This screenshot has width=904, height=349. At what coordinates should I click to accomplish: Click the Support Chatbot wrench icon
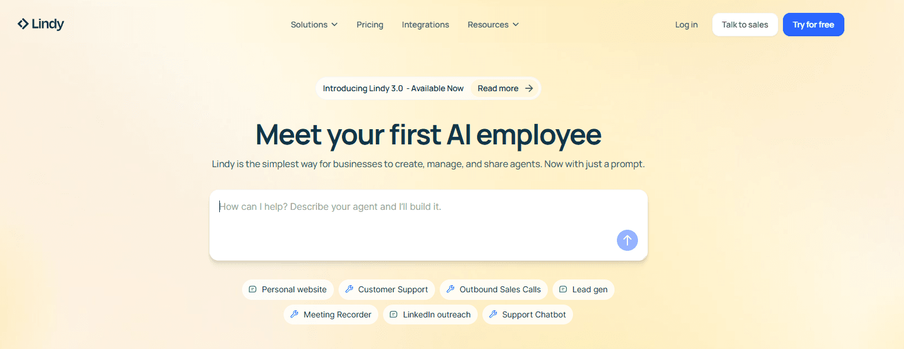click(x=493, y=315)
